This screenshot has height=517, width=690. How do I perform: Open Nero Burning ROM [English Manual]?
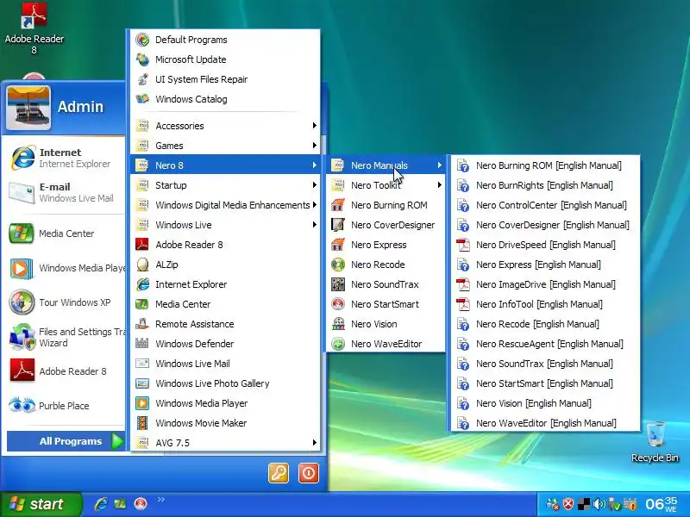coord(545,165)
